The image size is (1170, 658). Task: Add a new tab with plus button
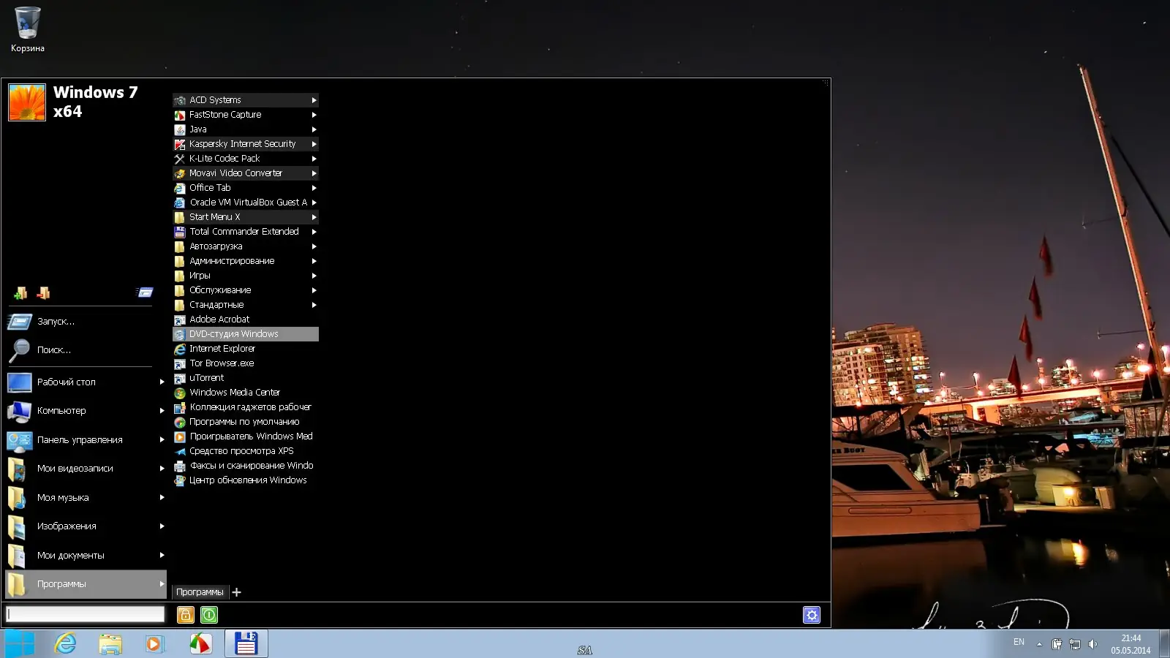[236, 592]
